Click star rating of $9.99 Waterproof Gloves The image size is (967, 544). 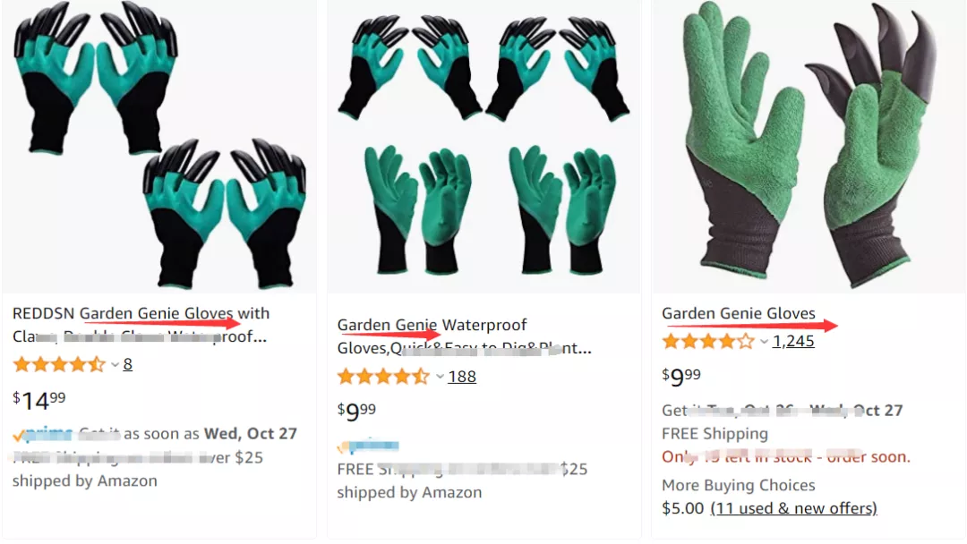383,376
